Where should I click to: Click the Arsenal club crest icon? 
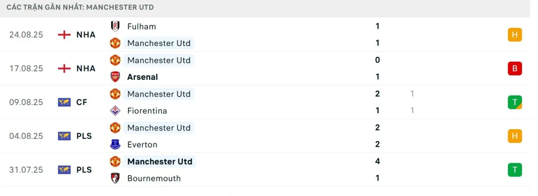click(115, 77)
